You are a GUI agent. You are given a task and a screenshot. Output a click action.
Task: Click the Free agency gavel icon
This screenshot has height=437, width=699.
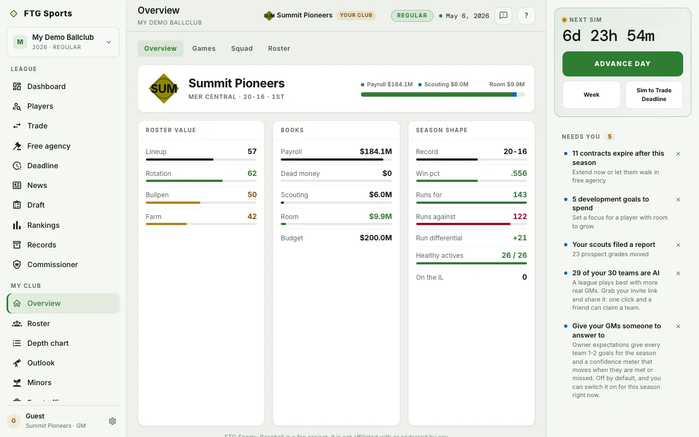(x=17, y=146)
